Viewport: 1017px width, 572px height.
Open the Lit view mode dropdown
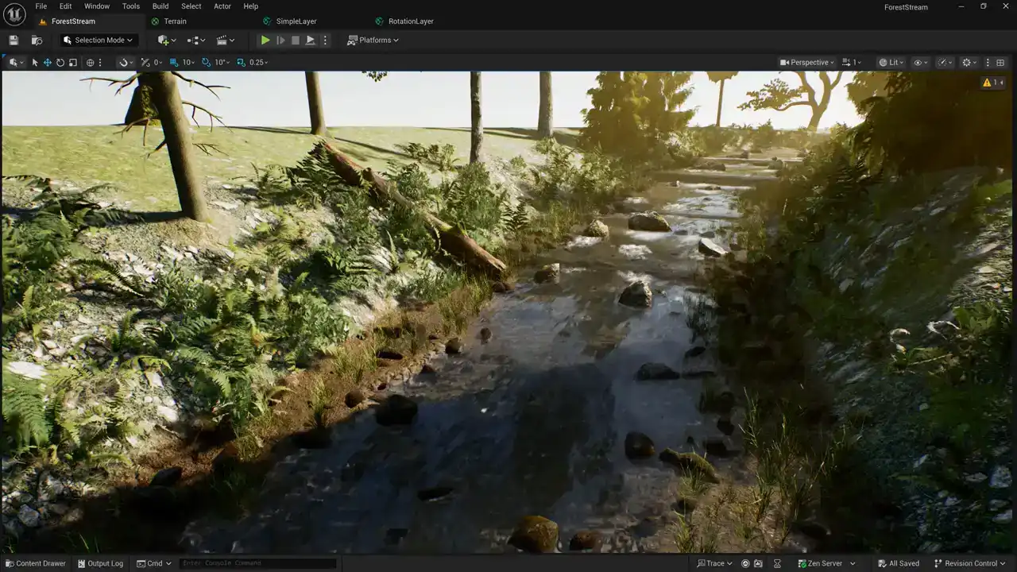[x=893, y=62]
